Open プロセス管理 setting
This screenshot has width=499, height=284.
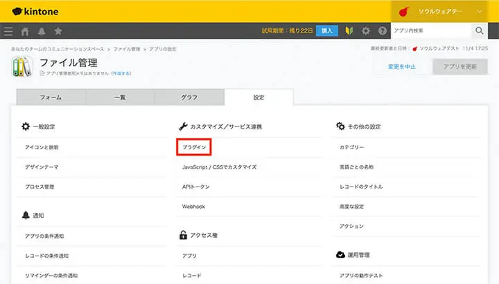click(40, 187)
